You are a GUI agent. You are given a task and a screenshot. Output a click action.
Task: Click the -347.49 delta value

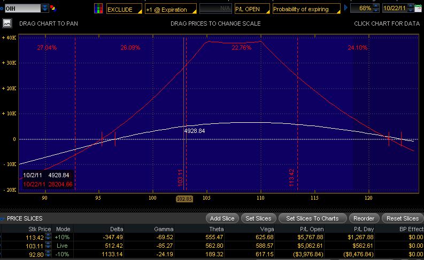(113, 238)
